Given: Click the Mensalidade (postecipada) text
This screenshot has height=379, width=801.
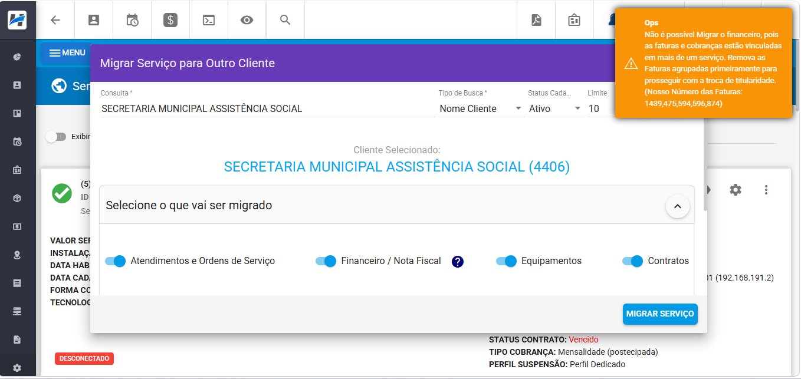Looking at the screenshot, I should (x=608, y=352).
